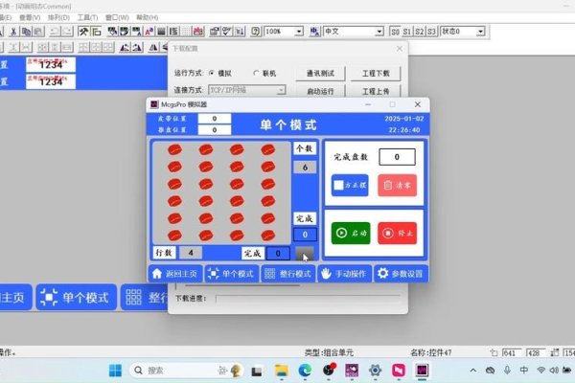
Task: Toggle the S1 state button
Action: (x=407, y=32)
